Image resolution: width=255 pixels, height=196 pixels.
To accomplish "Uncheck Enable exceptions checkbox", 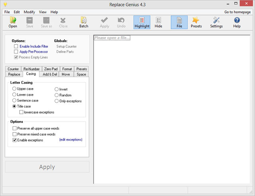I will (14, 140).
